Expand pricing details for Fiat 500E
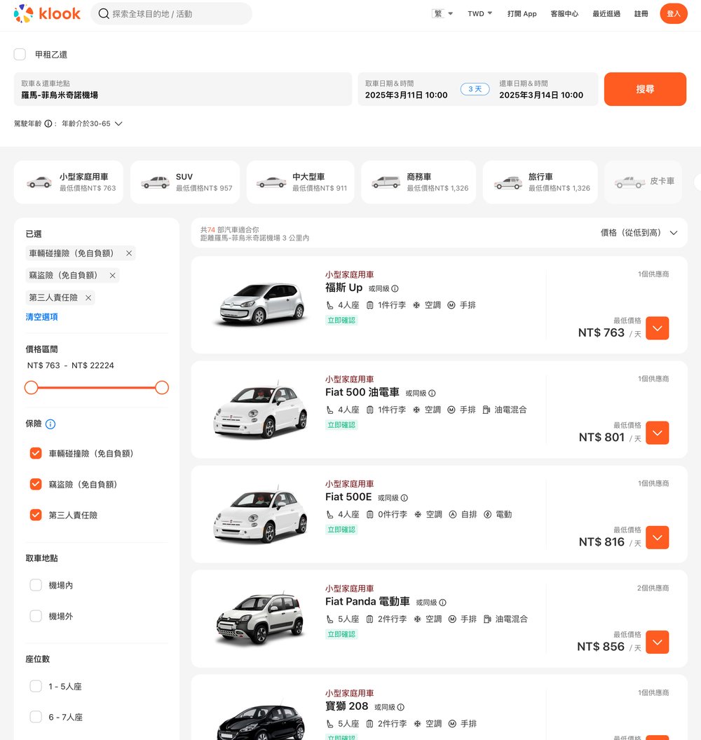701x740 pixels. (x=657, y=537)
